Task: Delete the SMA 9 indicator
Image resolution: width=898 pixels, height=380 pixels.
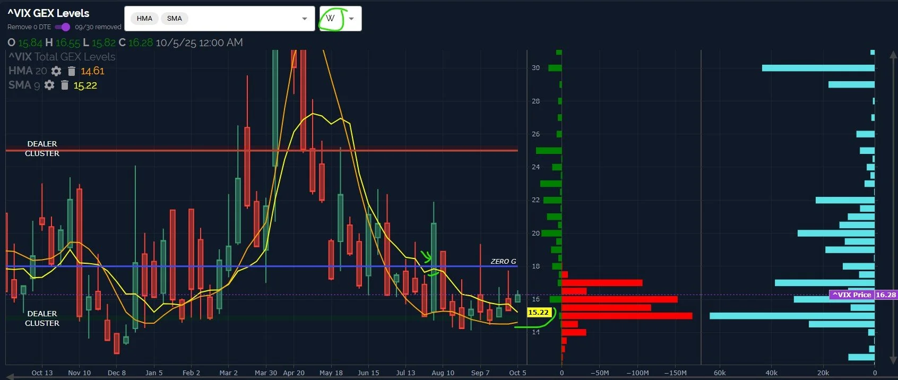Action: [x=65, y=85]
